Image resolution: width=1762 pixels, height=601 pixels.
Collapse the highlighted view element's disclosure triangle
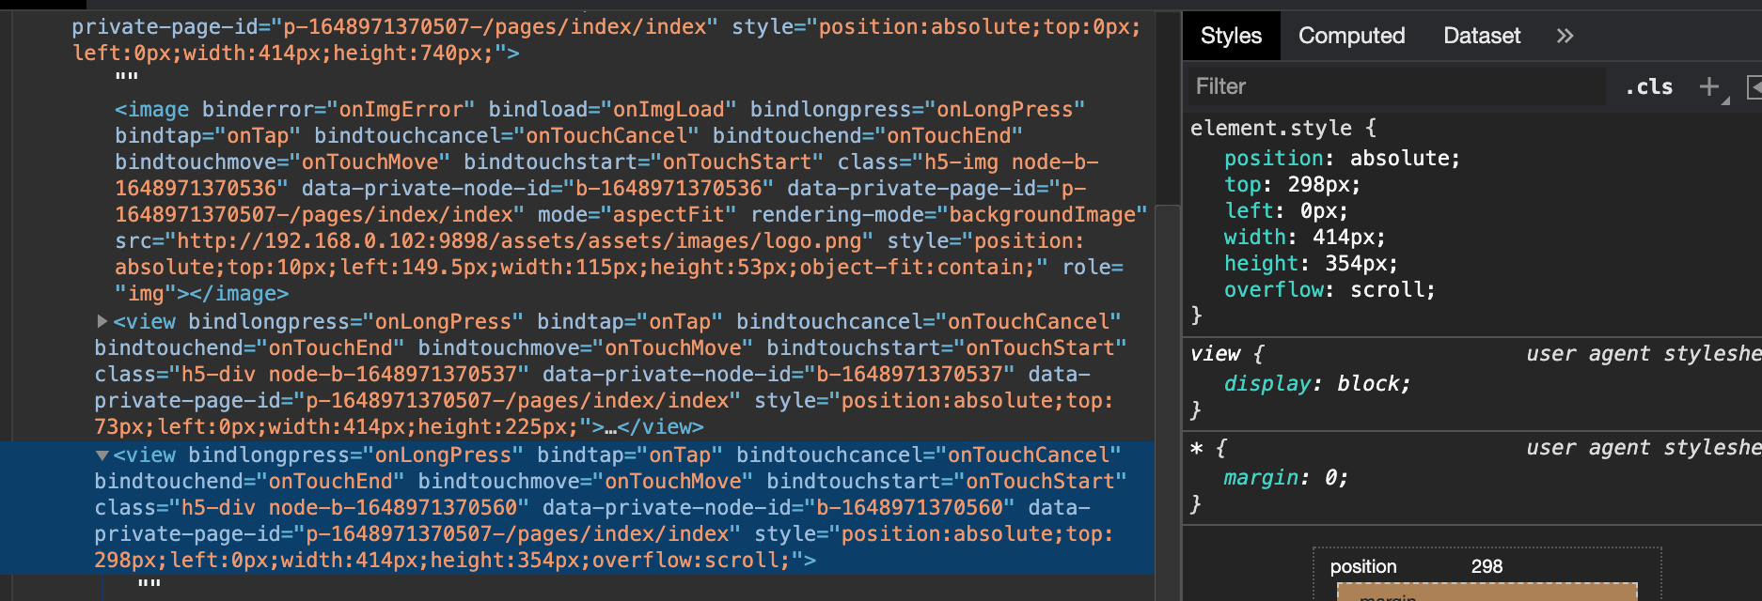pos(103,455)
